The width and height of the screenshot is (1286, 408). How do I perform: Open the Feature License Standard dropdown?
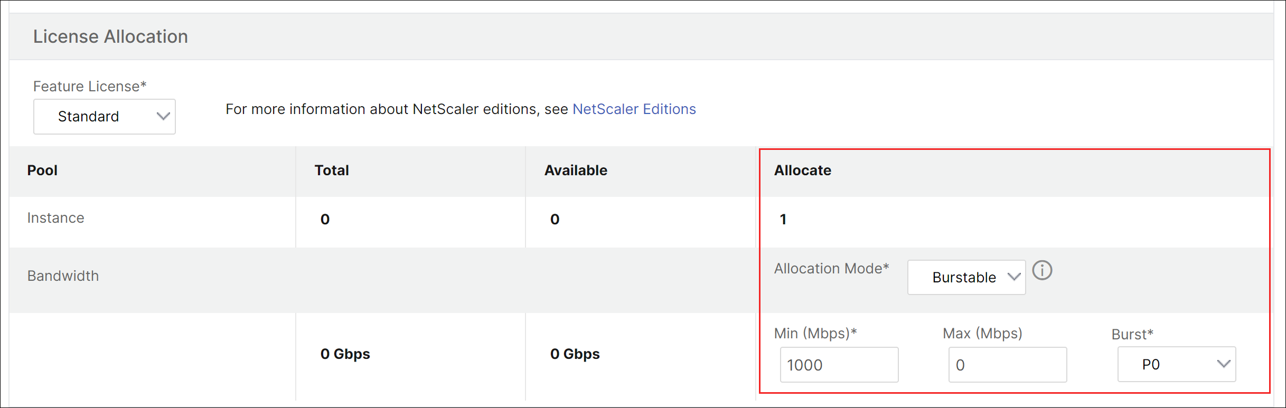[x=105, y=117]
